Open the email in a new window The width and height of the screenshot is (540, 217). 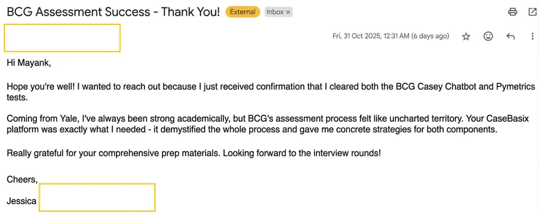pos(532,12)
